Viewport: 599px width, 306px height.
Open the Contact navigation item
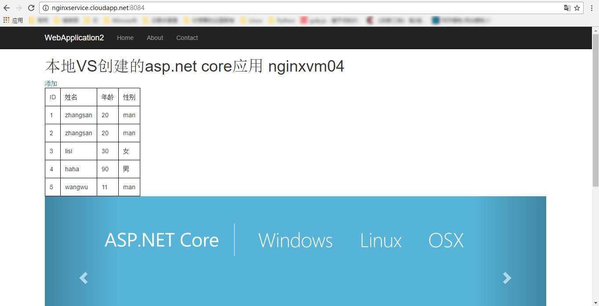(187, 38)
